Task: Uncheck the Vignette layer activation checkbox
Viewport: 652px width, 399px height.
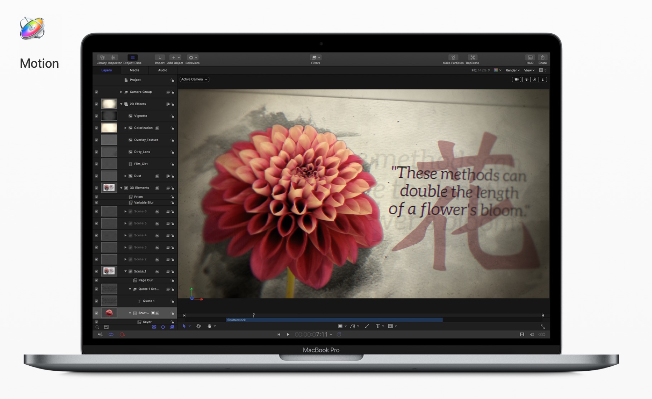Action: coord(96,116)
